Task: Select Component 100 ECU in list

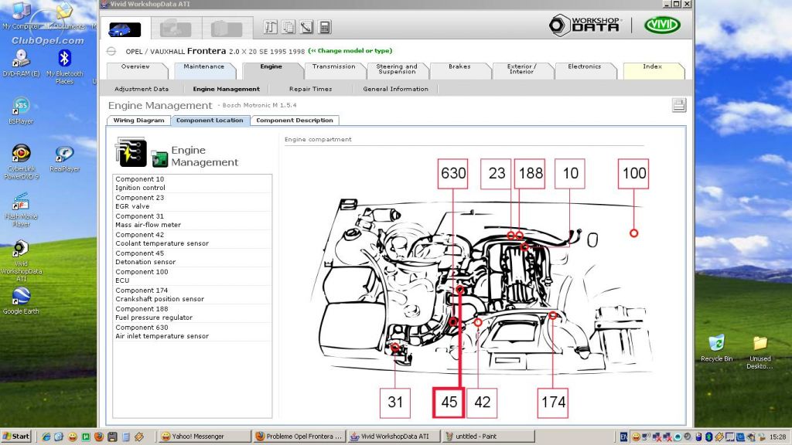Action: coord(192,276)
